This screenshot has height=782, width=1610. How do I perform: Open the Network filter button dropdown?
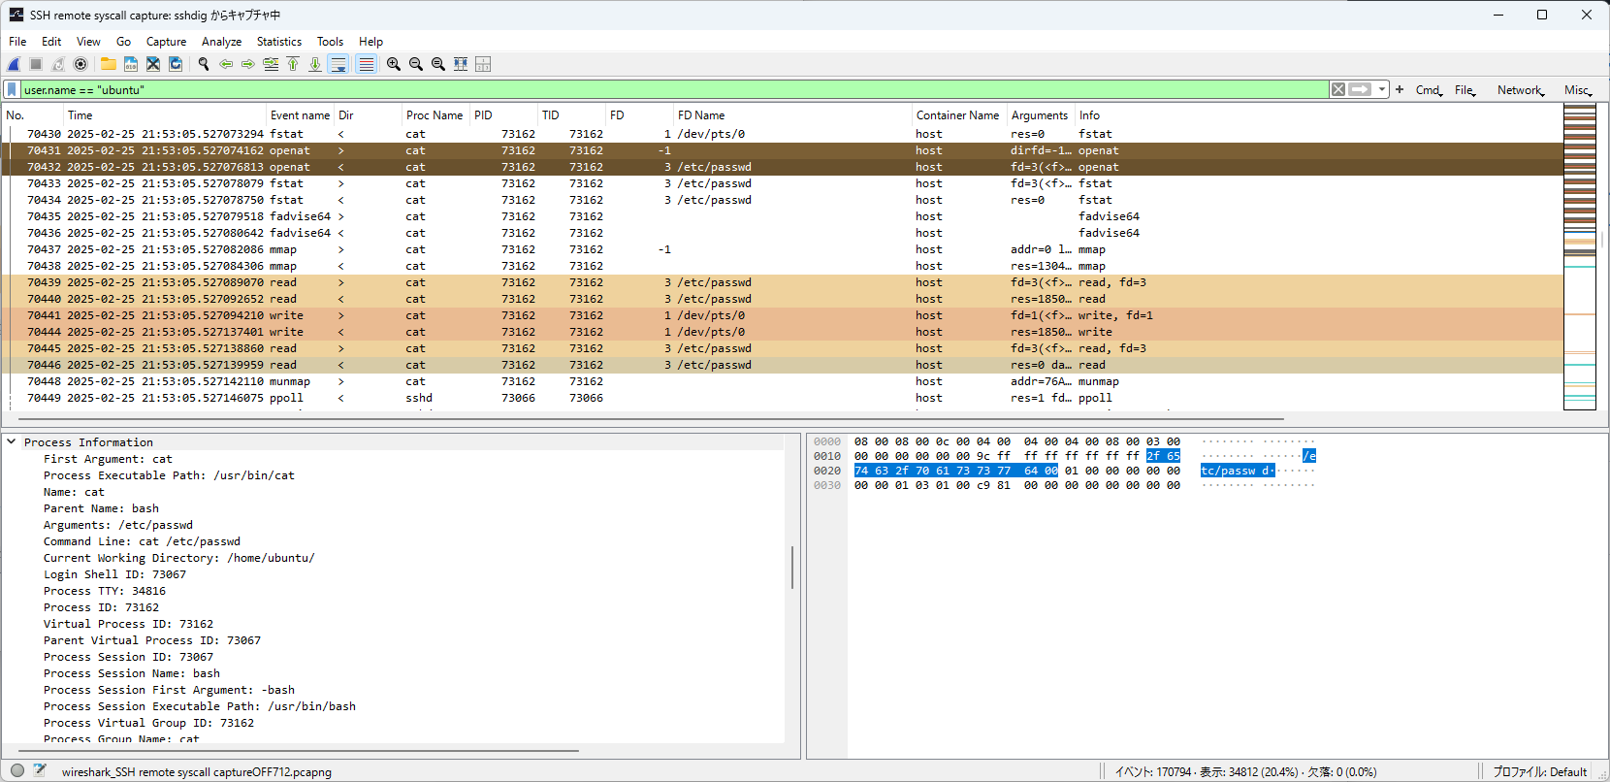point(1520,90)
